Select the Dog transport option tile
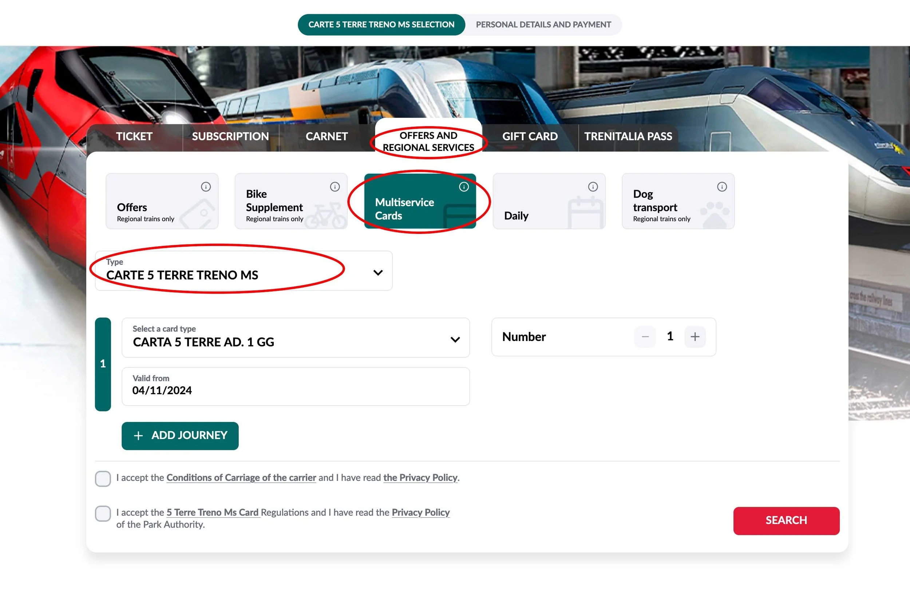910x599 pixels. click(677, 201)
